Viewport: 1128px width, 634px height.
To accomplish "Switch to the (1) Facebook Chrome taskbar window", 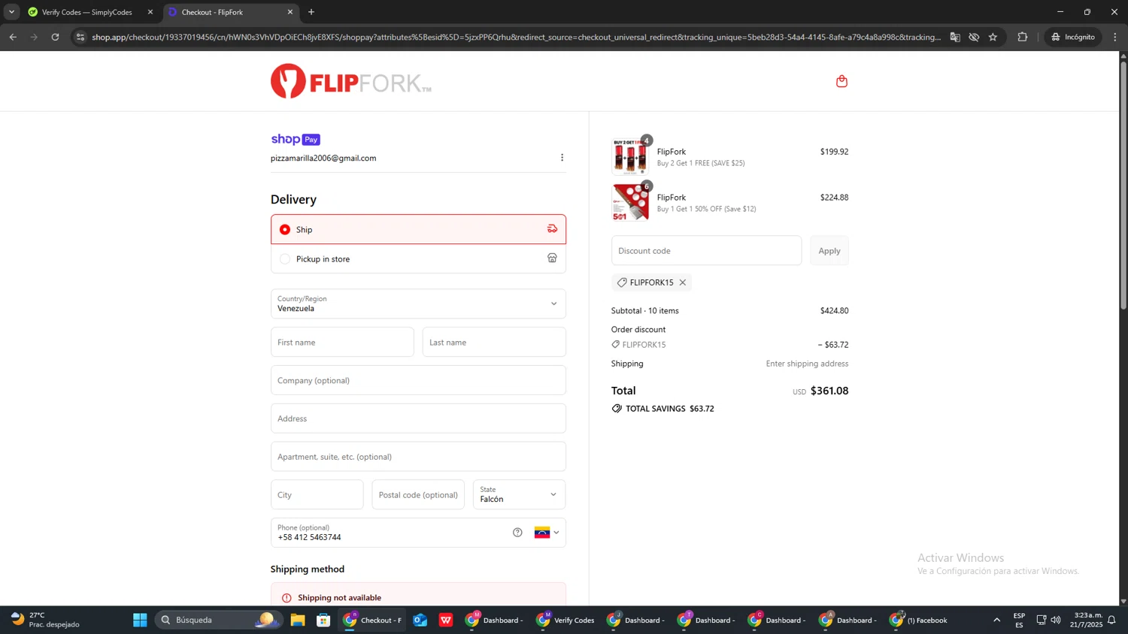I will pos(919,620).
